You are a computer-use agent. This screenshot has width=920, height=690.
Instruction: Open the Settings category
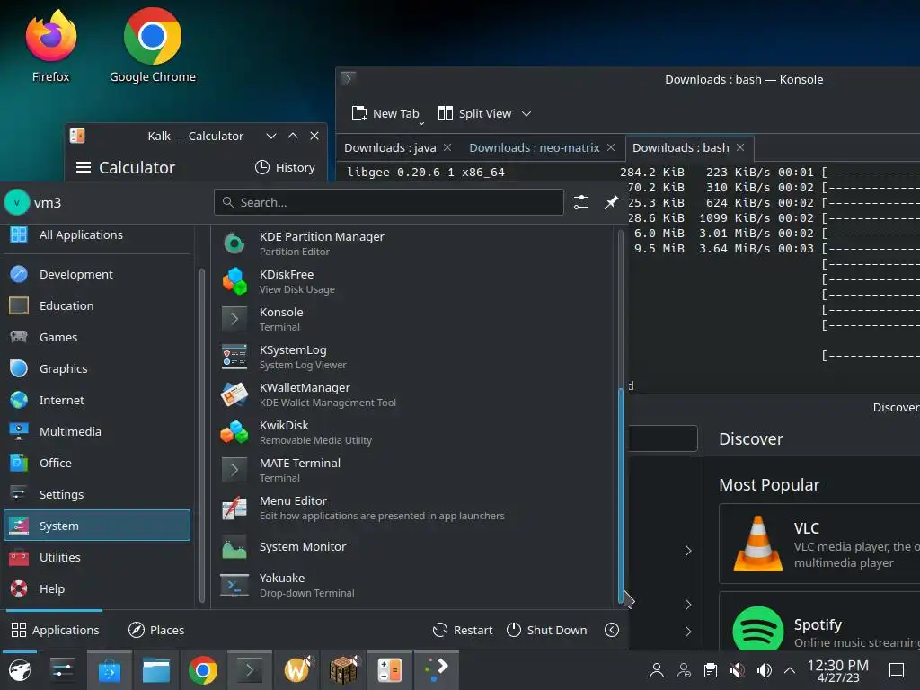click(x=97, y=495)
